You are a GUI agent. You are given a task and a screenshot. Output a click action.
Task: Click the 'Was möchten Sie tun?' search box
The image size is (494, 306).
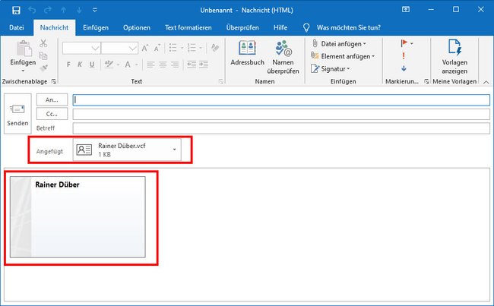click(x=348, y=27)
